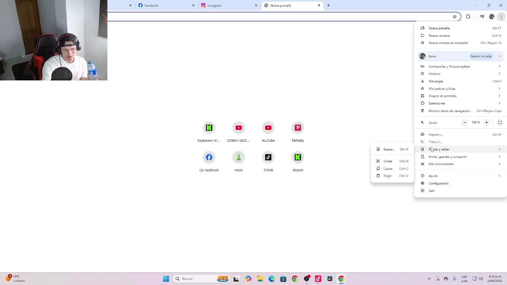507x285 pixels.
Task: Switch to the Instagram tab
Action: (x=229, y=6)
